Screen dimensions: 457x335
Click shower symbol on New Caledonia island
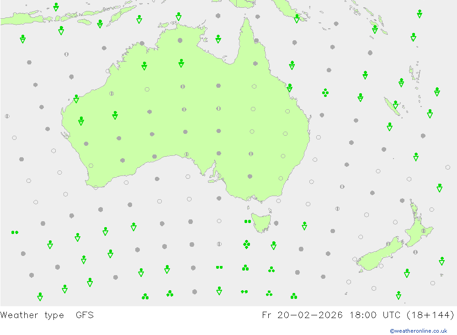(x=395, y=105)
